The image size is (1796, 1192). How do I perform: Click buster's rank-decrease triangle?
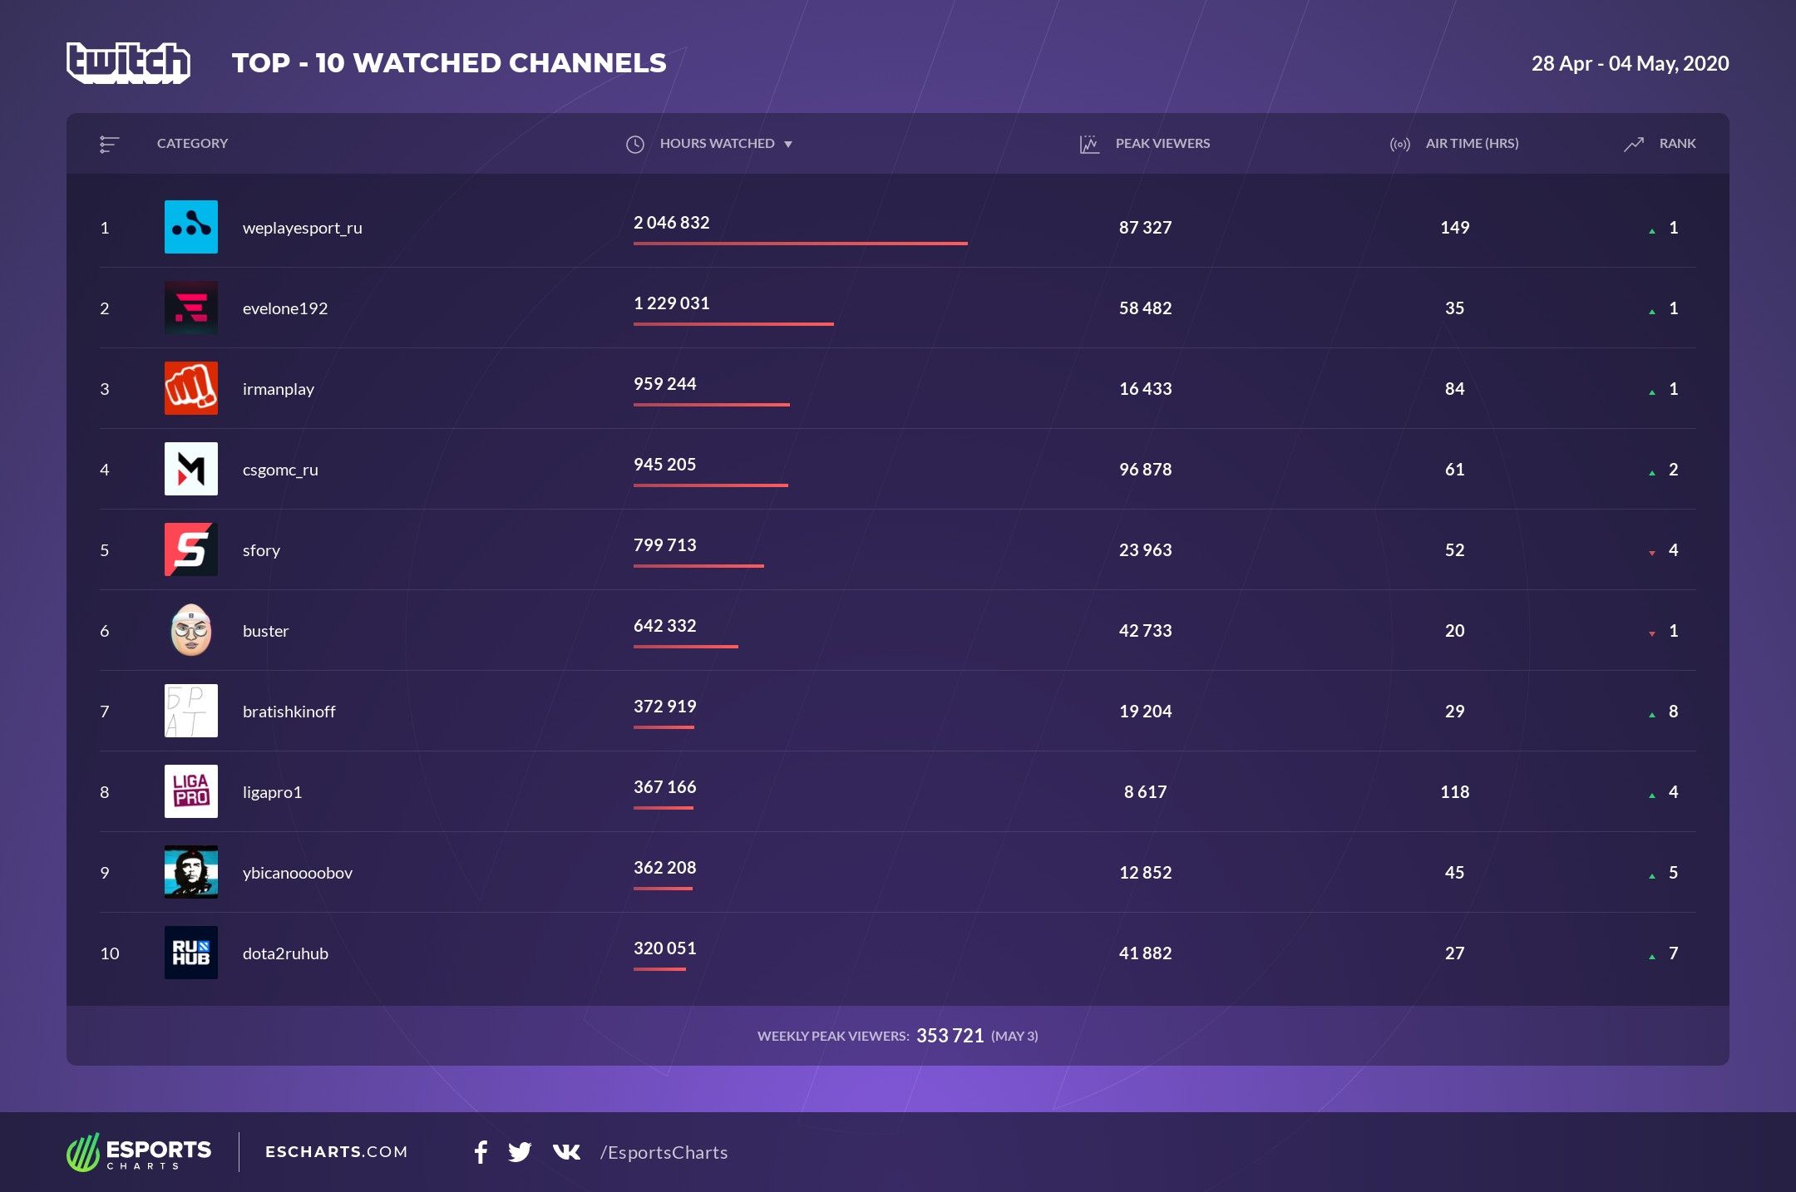tap(1650, 632)
